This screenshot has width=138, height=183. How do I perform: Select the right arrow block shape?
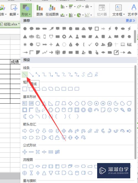click(x=25, y=131)
